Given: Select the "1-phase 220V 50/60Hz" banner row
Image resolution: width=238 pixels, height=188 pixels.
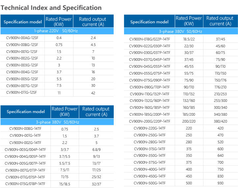Looking at the screenshot, I should (x=57, y=31).
